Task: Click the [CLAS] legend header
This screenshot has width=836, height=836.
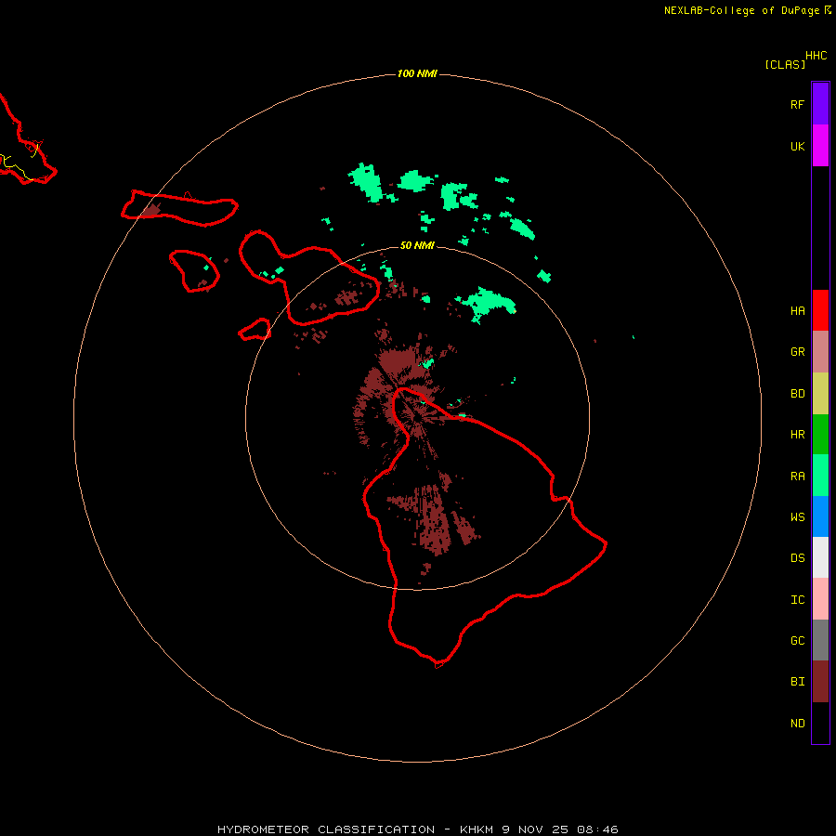Action: pos(785,64)
